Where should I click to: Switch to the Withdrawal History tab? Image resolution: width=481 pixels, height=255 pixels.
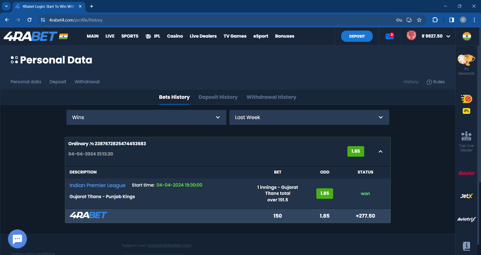(x=271, y=97)
